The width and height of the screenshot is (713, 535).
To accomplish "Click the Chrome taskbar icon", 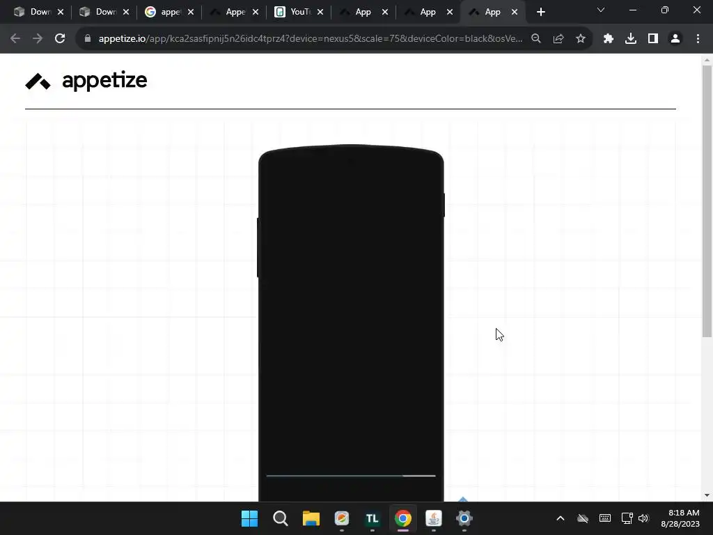I will [x=403, y=518].
